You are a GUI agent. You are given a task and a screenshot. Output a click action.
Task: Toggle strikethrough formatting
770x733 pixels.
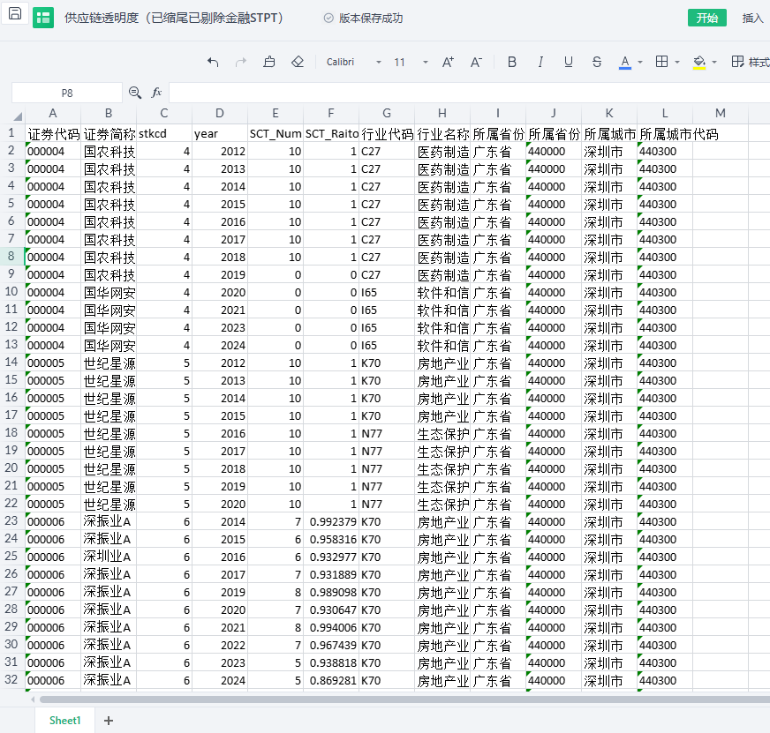(597, 62)
